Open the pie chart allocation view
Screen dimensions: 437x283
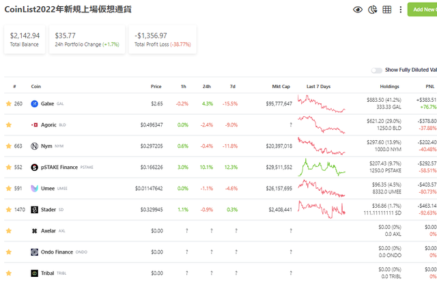372,10
